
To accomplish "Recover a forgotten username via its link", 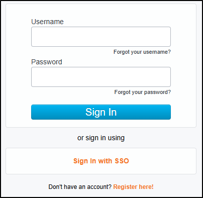I will tap(142, 52).
